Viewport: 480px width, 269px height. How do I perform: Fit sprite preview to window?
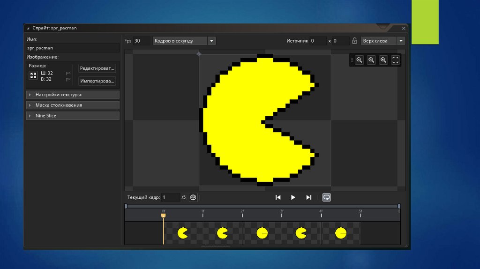click(x=396, y=60)
